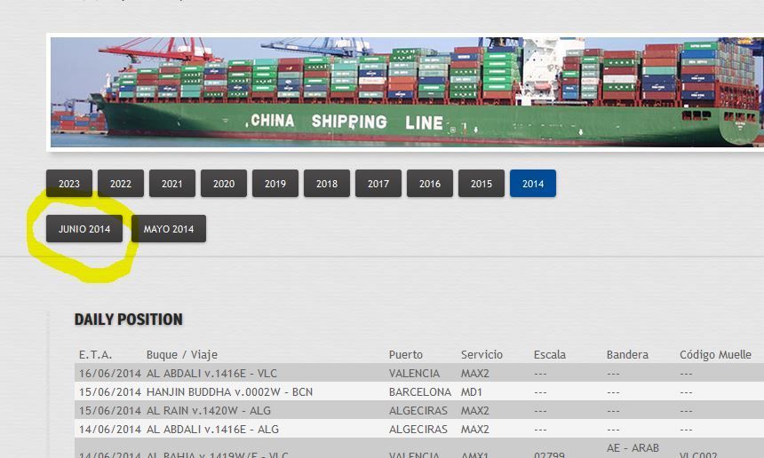This screenshot has width=764, height=458.
Task: Open the 2021 year tab
Action: tap(172, 184)
